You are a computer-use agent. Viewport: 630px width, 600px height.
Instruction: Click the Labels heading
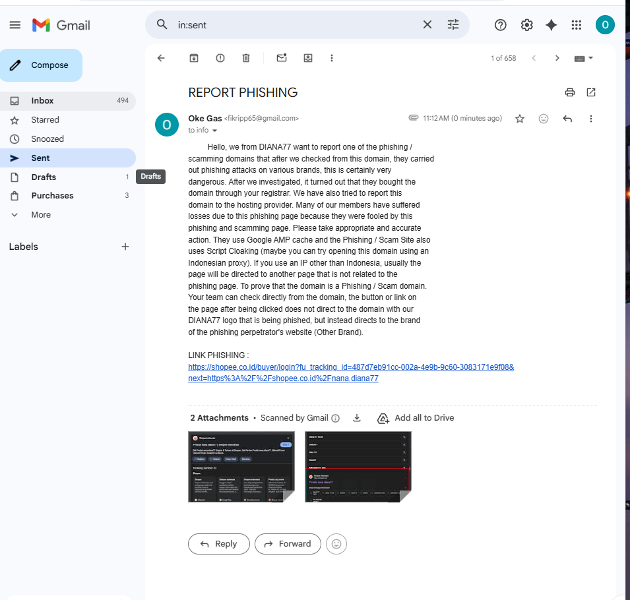click(x=23, y=247)
